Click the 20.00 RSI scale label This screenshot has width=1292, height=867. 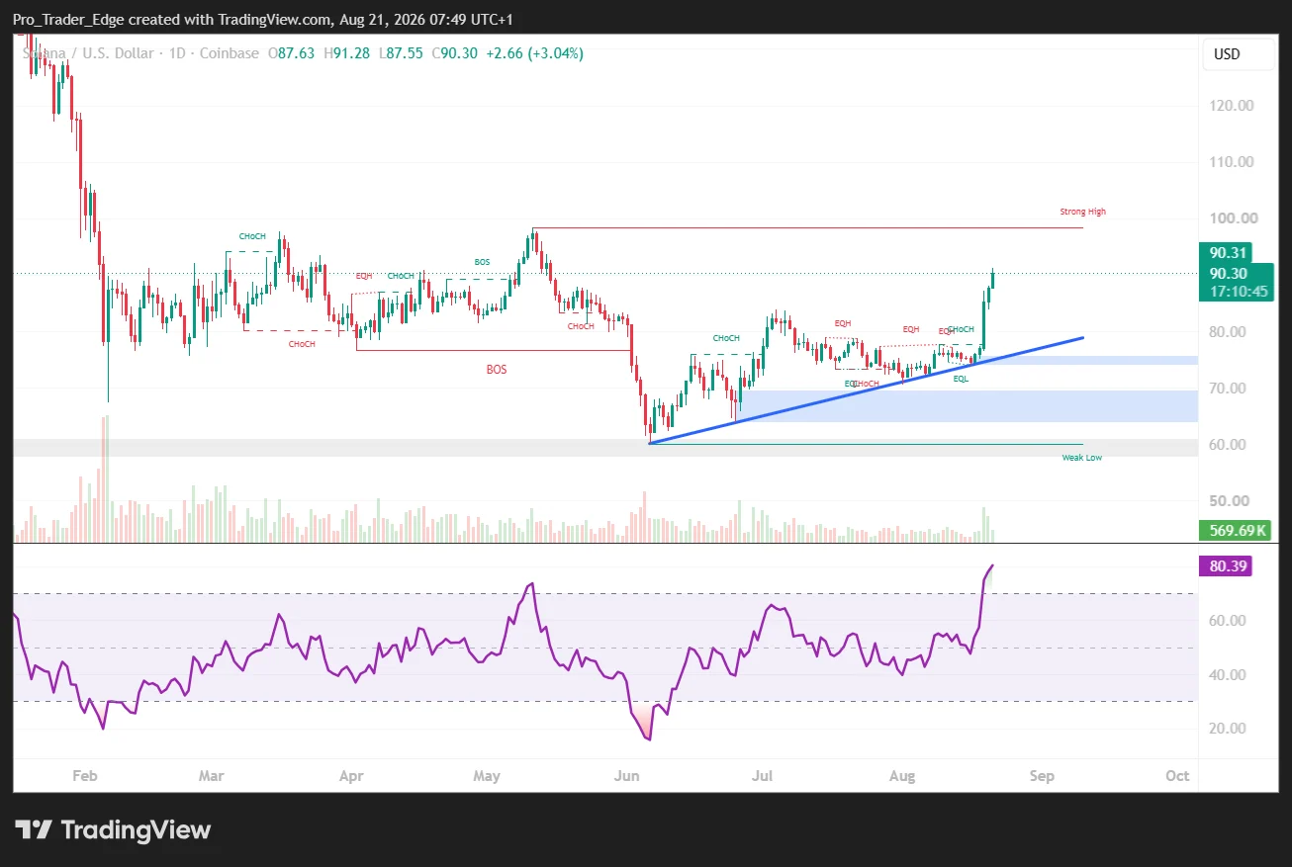tap(1227, 729)
